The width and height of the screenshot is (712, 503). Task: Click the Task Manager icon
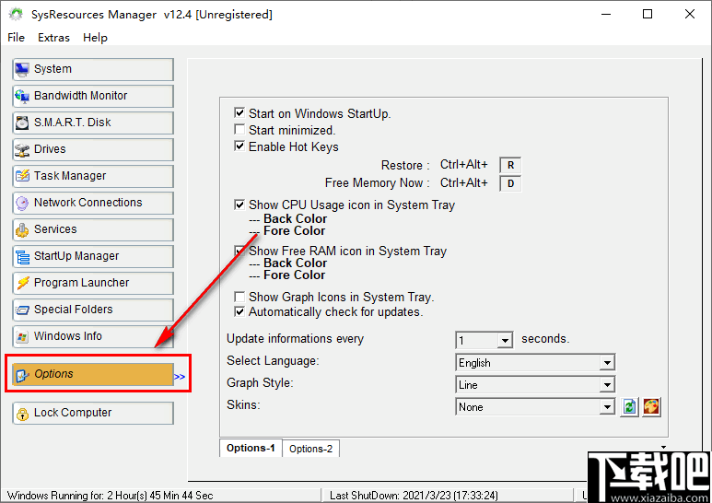(x=22, y=176)
